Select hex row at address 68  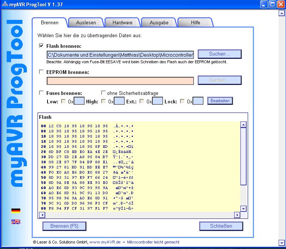pyautogui.click(x=87, y=193)
